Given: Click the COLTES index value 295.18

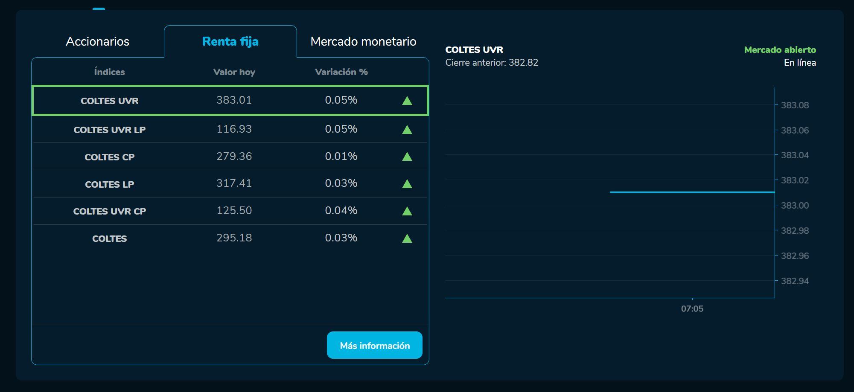Looking at the screenshot, I should pos(234,238).
